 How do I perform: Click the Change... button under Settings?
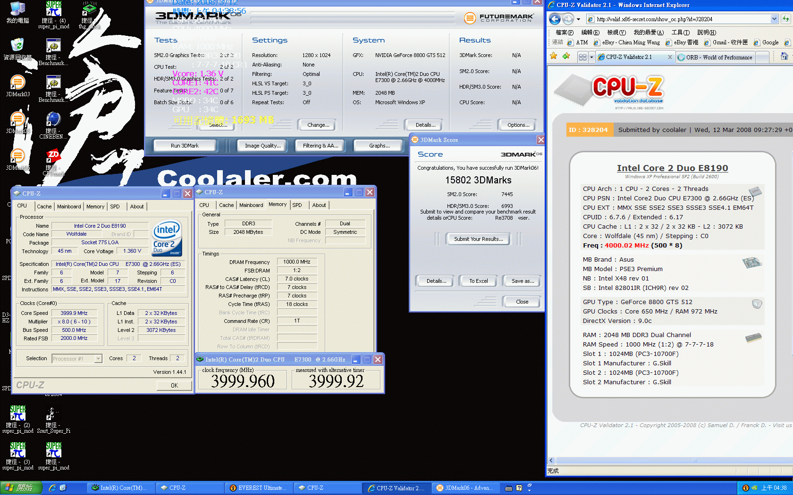pos(318,125)
